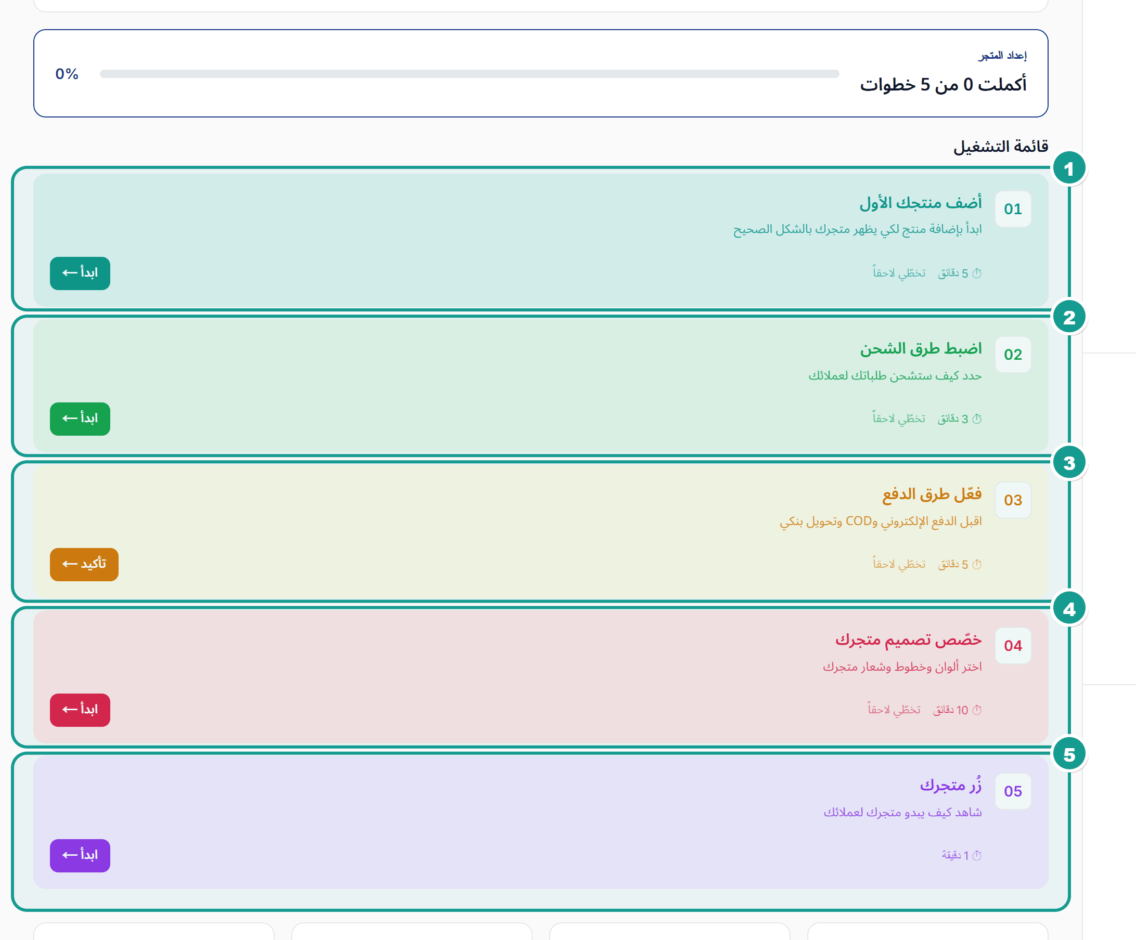Click heading فعّل طرق الدفع
Viewport: 1136px width, 940px height.
(932, 494)
